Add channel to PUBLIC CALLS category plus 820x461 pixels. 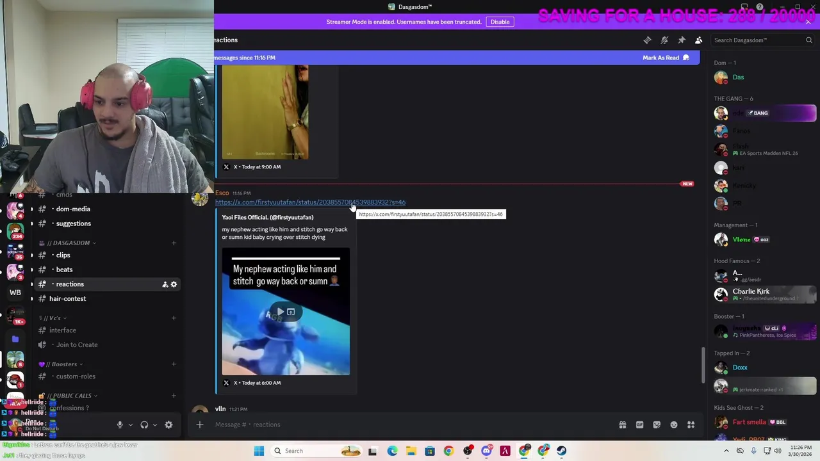[173, 396]
